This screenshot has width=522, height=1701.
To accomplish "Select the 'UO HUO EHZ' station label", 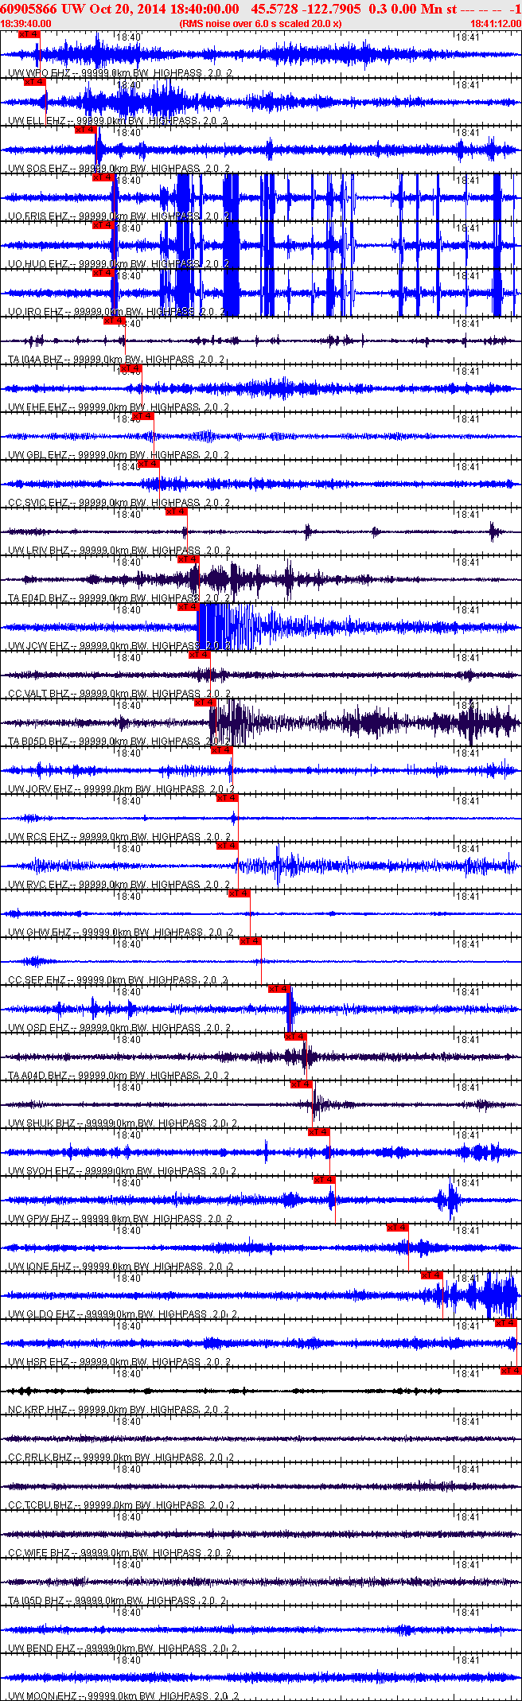I will [x=38, y=264].
